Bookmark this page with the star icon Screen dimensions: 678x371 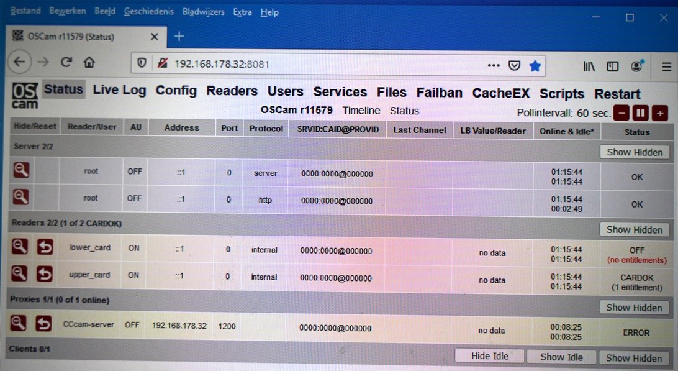[x=535, y=66]
